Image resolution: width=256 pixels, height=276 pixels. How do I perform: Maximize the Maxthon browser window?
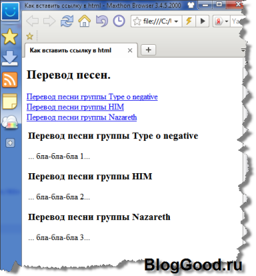tap(219, 5)
